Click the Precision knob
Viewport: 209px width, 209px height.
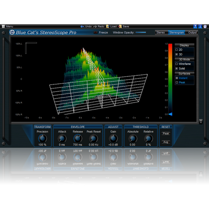[x=43, y=138]
